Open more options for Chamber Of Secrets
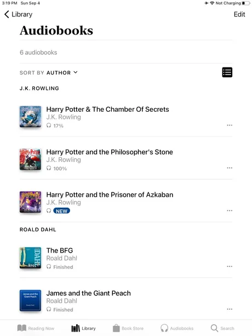The height and width of the screenshot is (336, 252). click(230, 125)
